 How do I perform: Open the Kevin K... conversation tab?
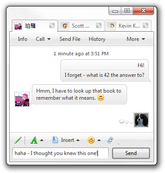click(128, 26)
